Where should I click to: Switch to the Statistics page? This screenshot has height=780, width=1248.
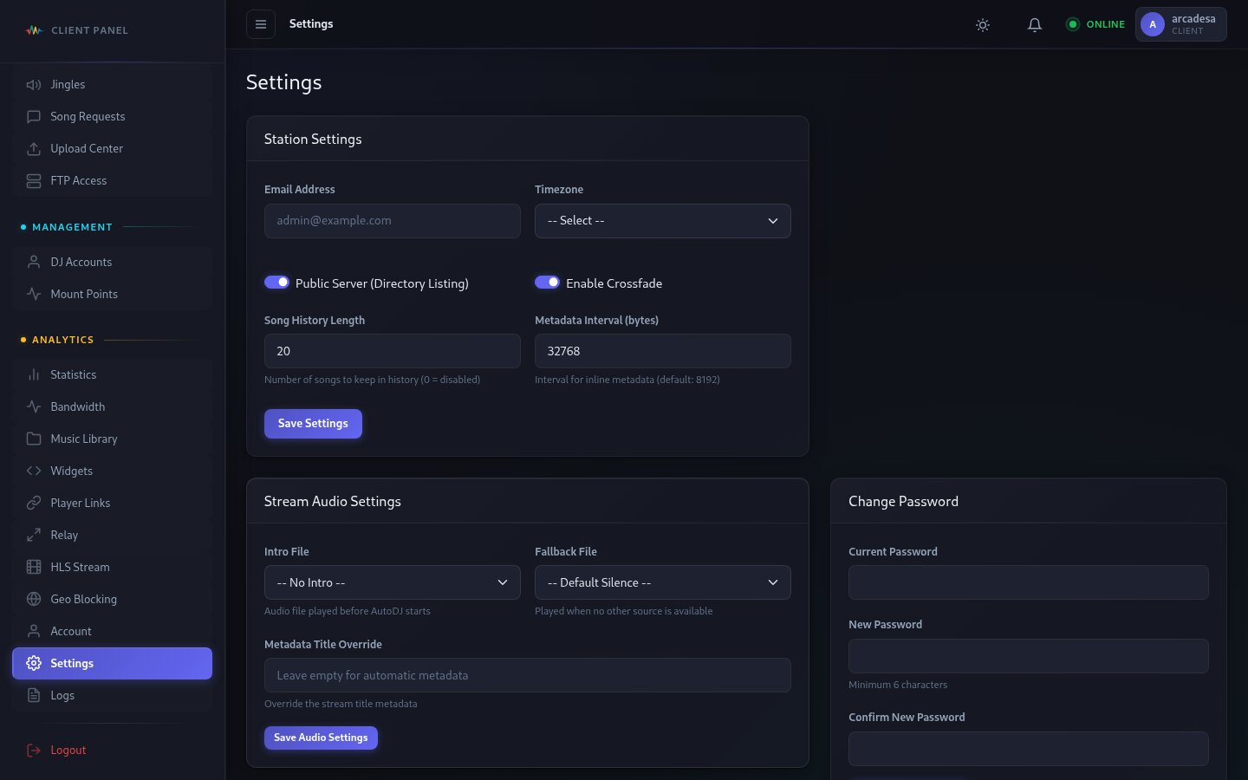(73, 374)
